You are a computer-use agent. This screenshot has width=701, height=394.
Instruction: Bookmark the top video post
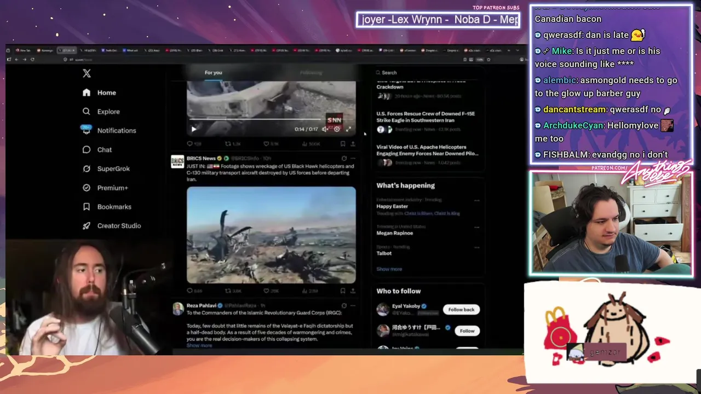coord(343,144)
